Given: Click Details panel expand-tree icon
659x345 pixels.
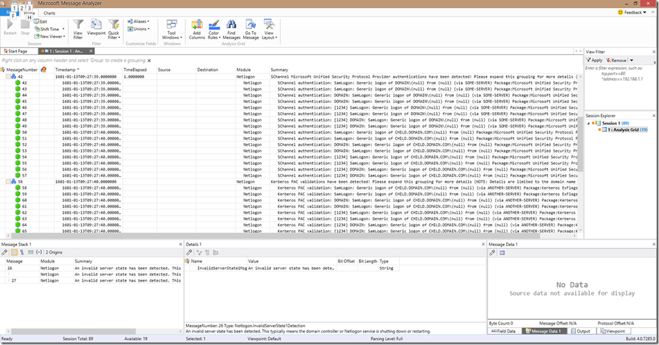Looking at the screenshot, I should [x=216, y=253].
